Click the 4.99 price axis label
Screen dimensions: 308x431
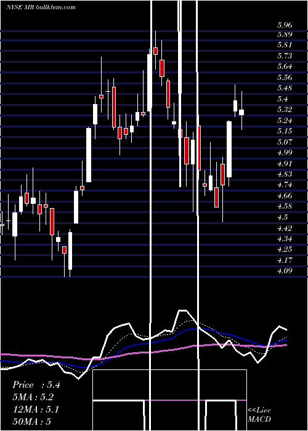[285, 153]
